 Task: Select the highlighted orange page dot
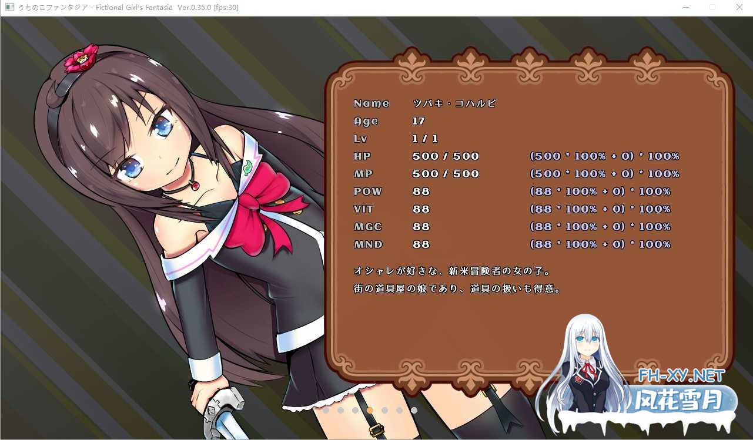370,410
